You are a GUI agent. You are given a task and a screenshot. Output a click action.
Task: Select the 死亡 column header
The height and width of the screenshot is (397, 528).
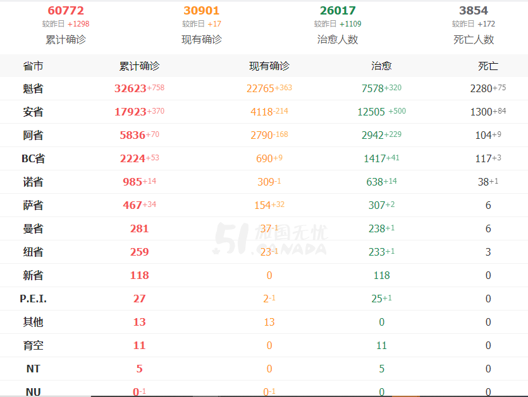click(488, 66)
